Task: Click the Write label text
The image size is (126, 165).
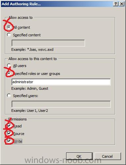Action: click(x=18, y=141)
